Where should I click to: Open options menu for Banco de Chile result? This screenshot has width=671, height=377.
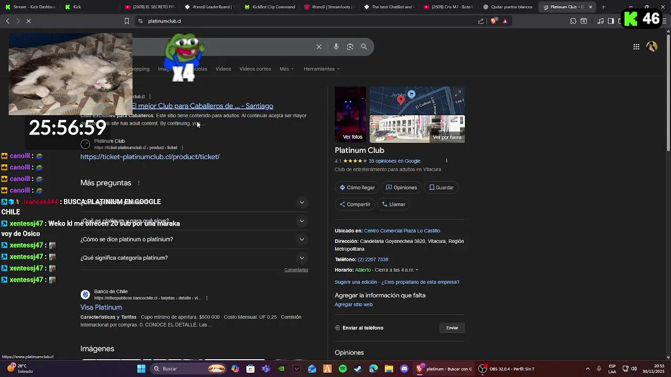[207, 298]
